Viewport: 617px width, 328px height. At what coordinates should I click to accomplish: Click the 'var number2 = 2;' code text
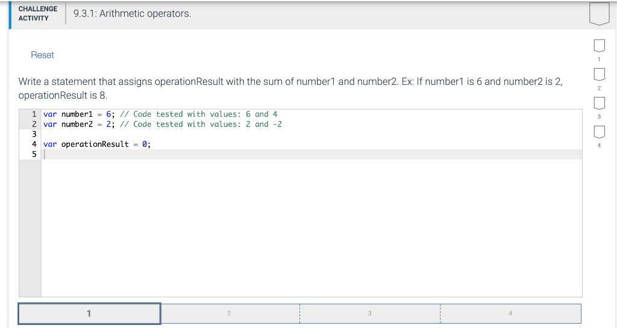click(79, 124)
